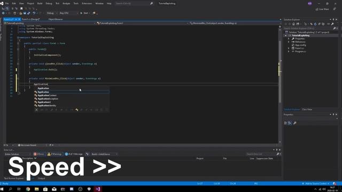
Task: Click the user account avatar icon
Action: [310, 4]
